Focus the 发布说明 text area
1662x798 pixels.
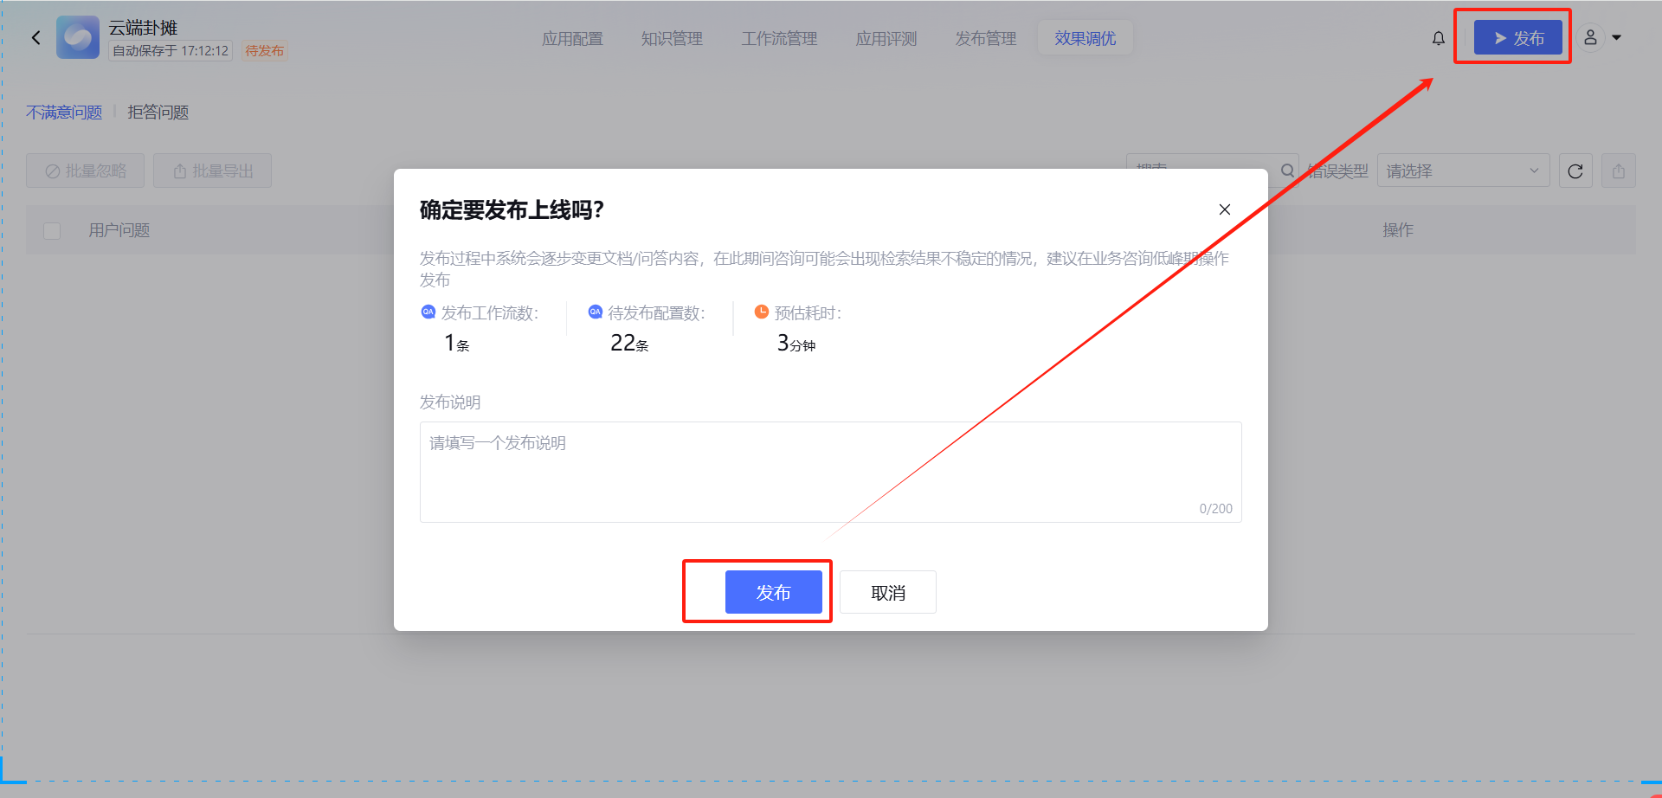(831, 472)
